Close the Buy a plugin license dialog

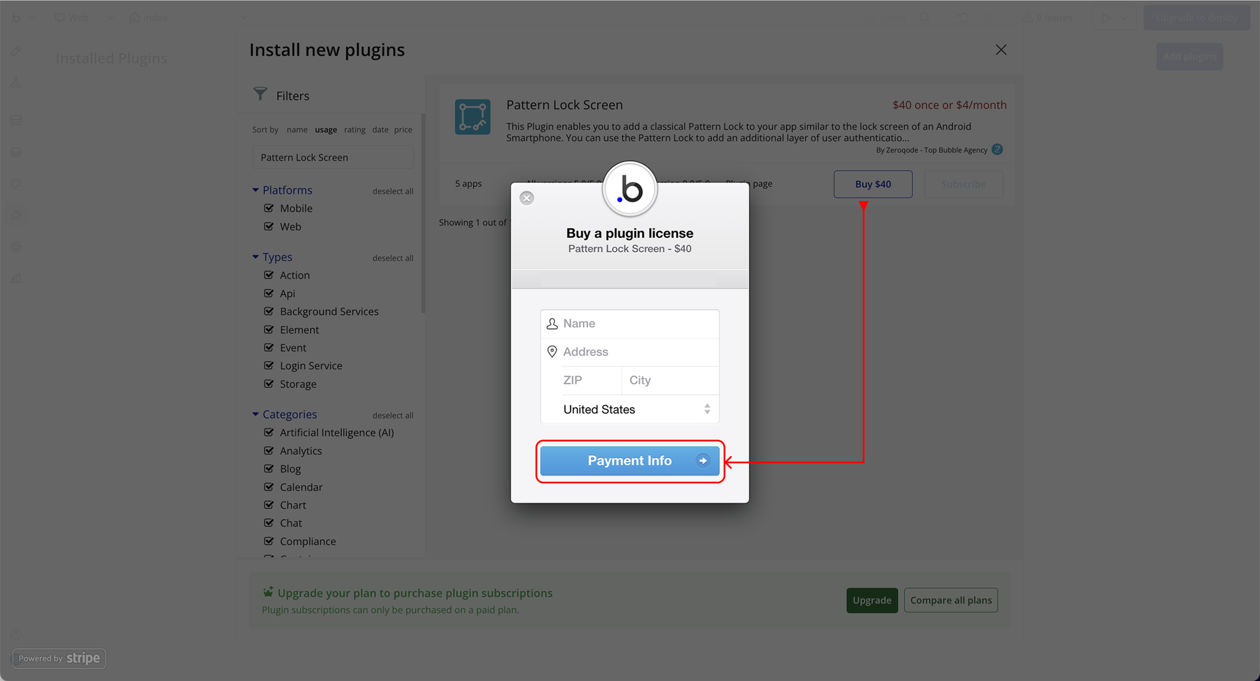[527, 198]
